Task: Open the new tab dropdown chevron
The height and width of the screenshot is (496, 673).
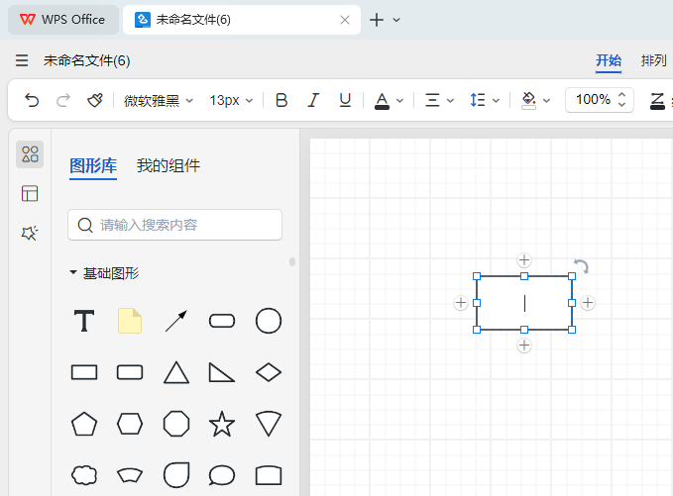Action: [396, 20]
